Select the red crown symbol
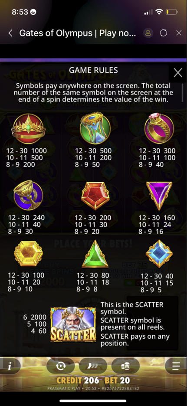The width and height of the screenshot is (187, 406). [x=29, y=129]
